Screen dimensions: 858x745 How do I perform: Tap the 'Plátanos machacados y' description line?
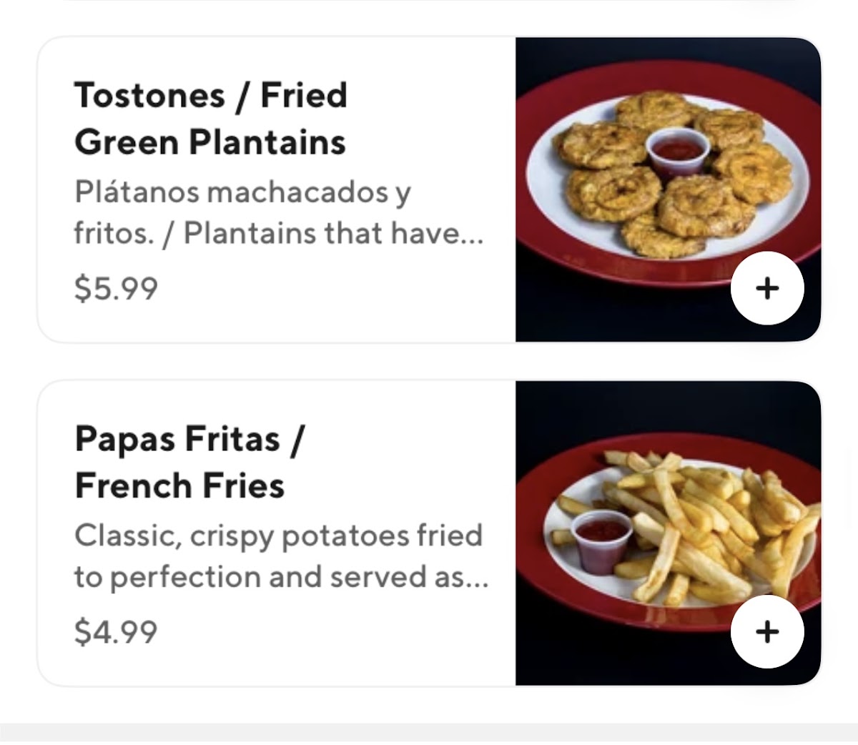pos(242,192)
